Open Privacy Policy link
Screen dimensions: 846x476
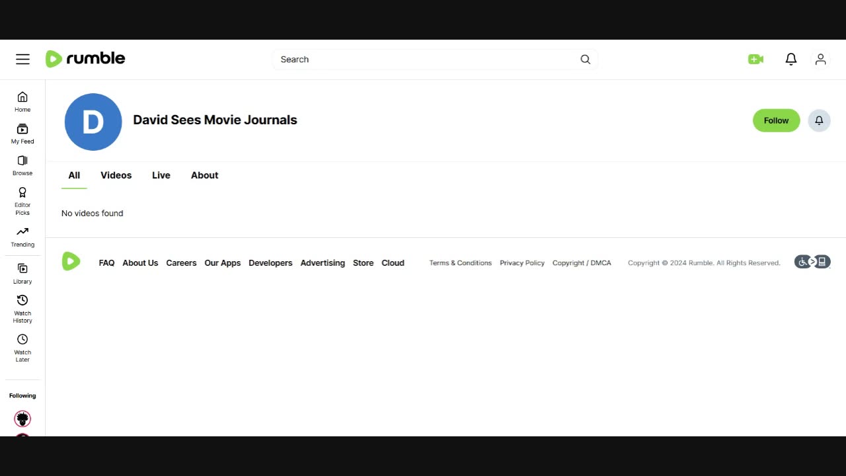coord(522,263)
